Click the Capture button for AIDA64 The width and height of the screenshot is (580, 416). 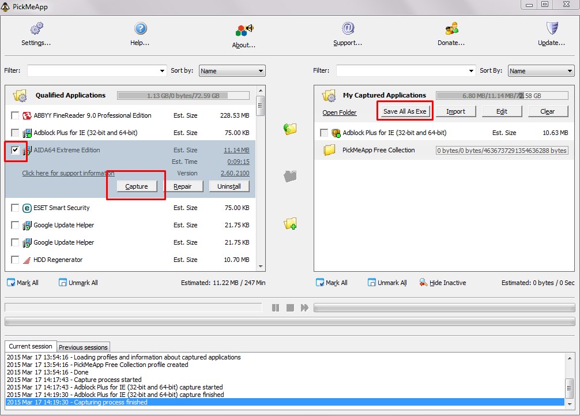[x=137, y=186]
